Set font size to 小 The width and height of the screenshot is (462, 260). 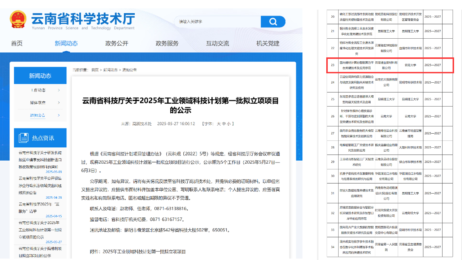[x=229, y=123]
